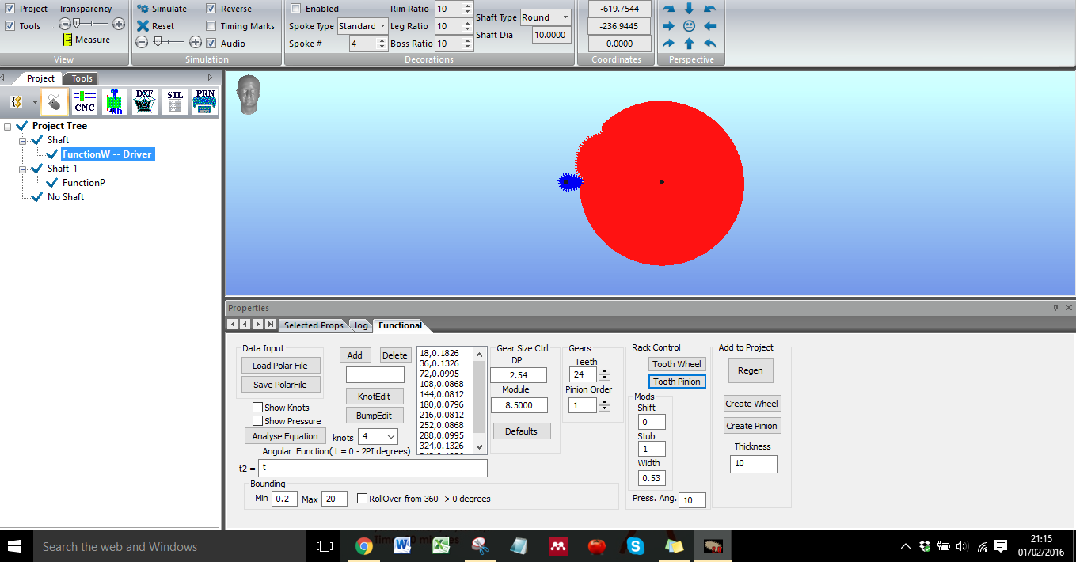Click the face icon in Perspective
This screenshot has width=1076, height=562.
[x=689, y=26]
